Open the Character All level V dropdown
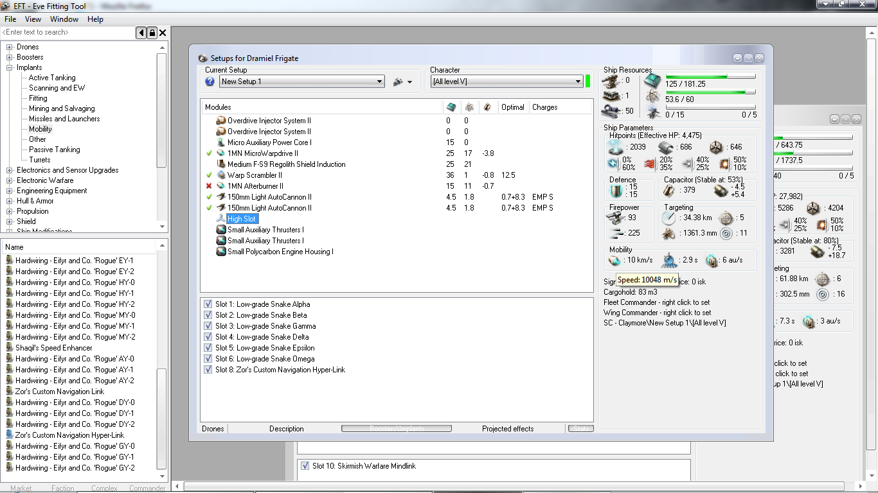 [578, 82]
